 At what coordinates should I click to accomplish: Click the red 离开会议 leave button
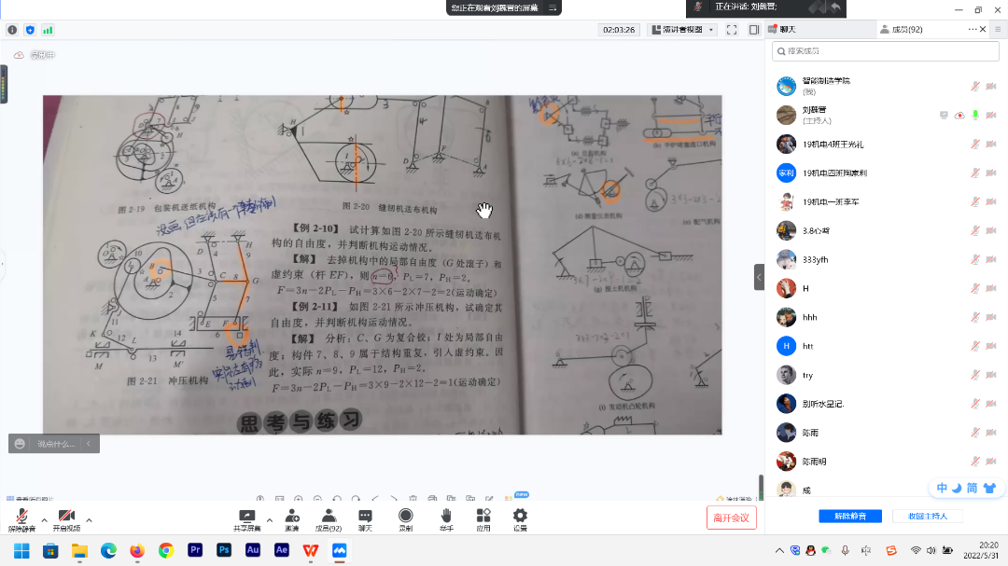(731, 518)
